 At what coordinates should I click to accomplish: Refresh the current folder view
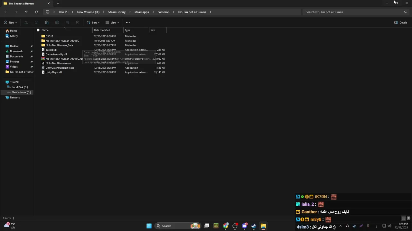point(36,12)
